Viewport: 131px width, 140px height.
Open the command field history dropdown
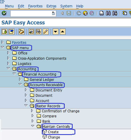(x=53, y=13)
